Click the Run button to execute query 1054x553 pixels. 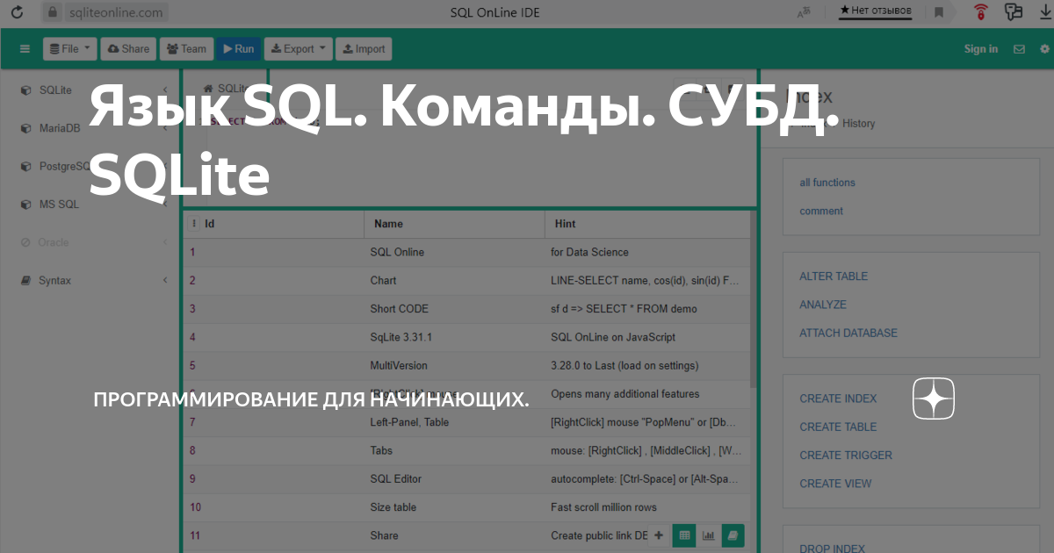tap(239, 48)
